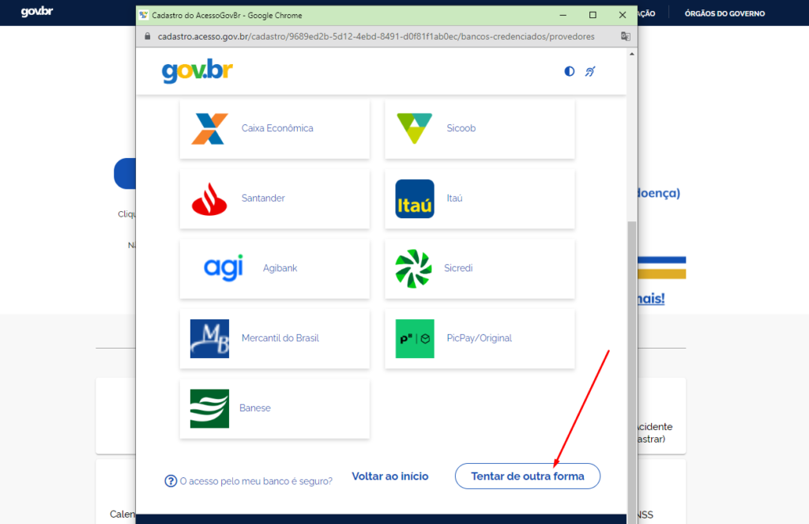Click the padlock site security icon
The width and height of the screenshot is (809, 524).
(148, 36)
